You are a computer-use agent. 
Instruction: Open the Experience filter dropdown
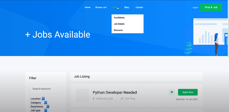pyautogui.click(x=39, y=106)
